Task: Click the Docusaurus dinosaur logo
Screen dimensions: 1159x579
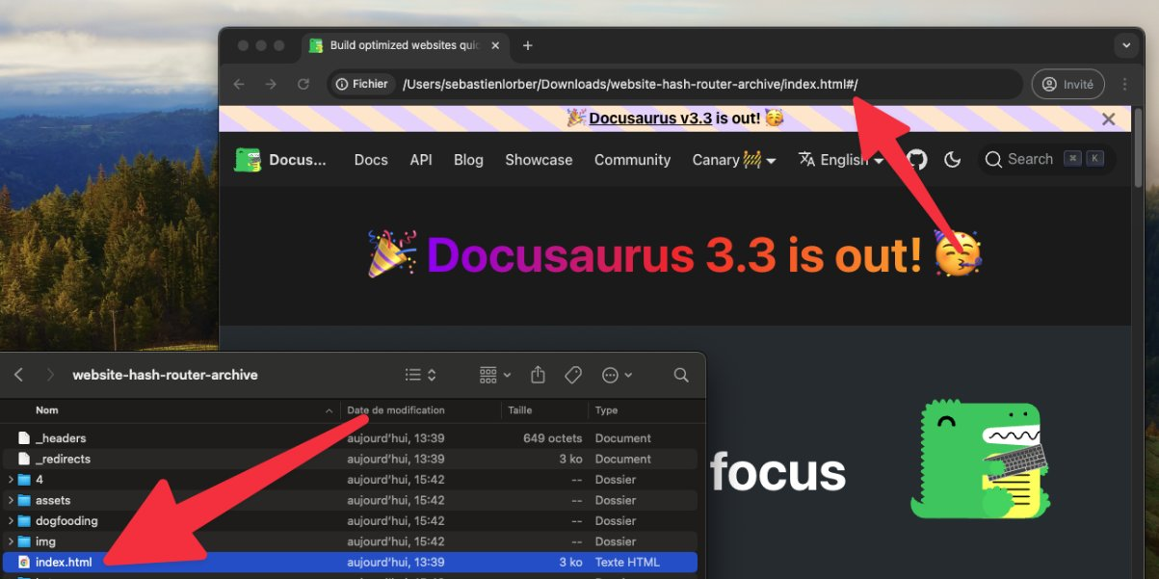Action: click(249, 157)
